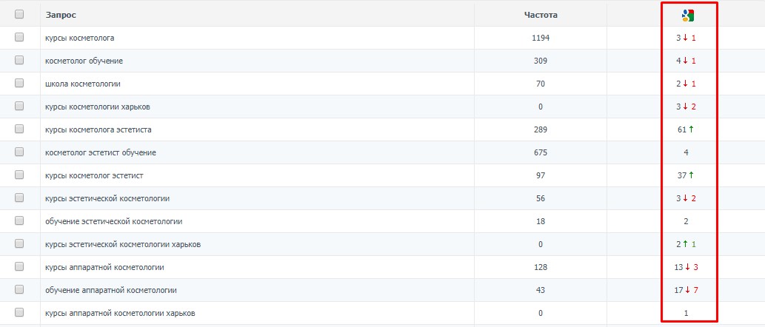The width and height of the screenshot is (765, 327).
Task: Check курсы косметолога эстетиста row box
Action: tap(19, 129)
